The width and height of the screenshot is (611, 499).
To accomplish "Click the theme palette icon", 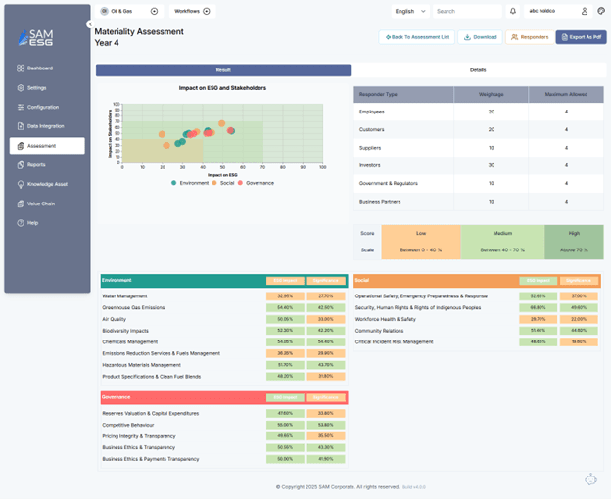I will pos(601,11).
